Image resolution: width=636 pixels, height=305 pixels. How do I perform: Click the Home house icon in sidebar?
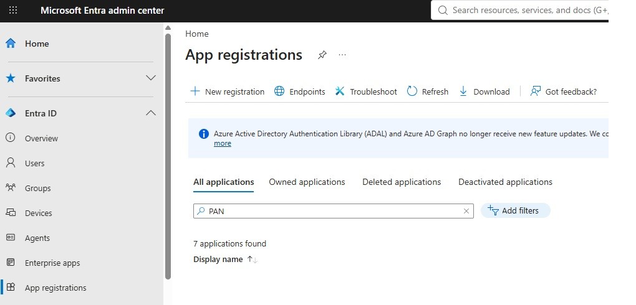(x=11, y=44)
